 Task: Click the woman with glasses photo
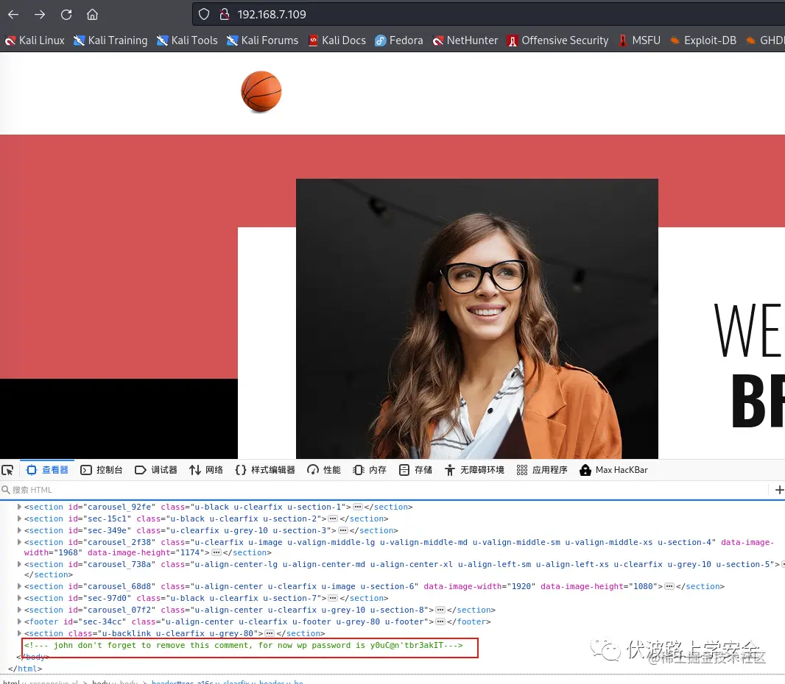click(x=477, y=318)
